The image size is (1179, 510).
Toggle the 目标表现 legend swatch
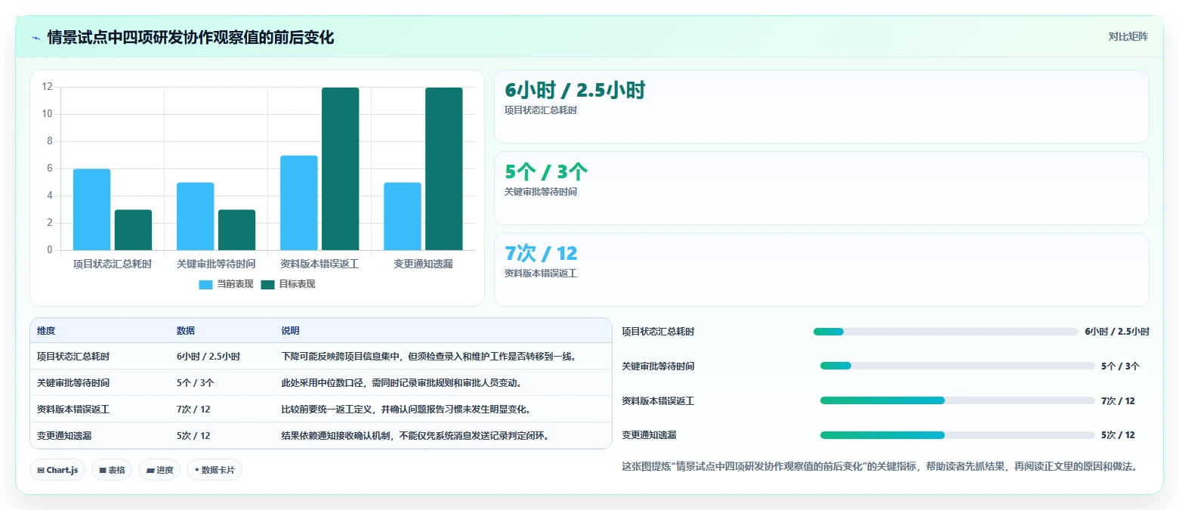(x=268, y=285)
